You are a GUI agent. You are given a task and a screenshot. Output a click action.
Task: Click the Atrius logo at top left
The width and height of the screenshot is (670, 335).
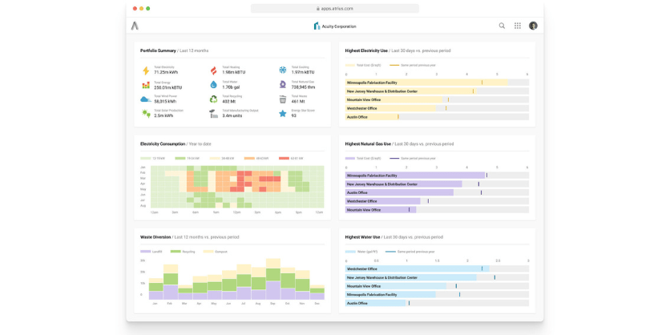tap(135, 26)
